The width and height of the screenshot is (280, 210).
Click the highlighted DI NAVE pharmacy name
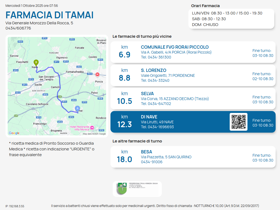[149, 117]
